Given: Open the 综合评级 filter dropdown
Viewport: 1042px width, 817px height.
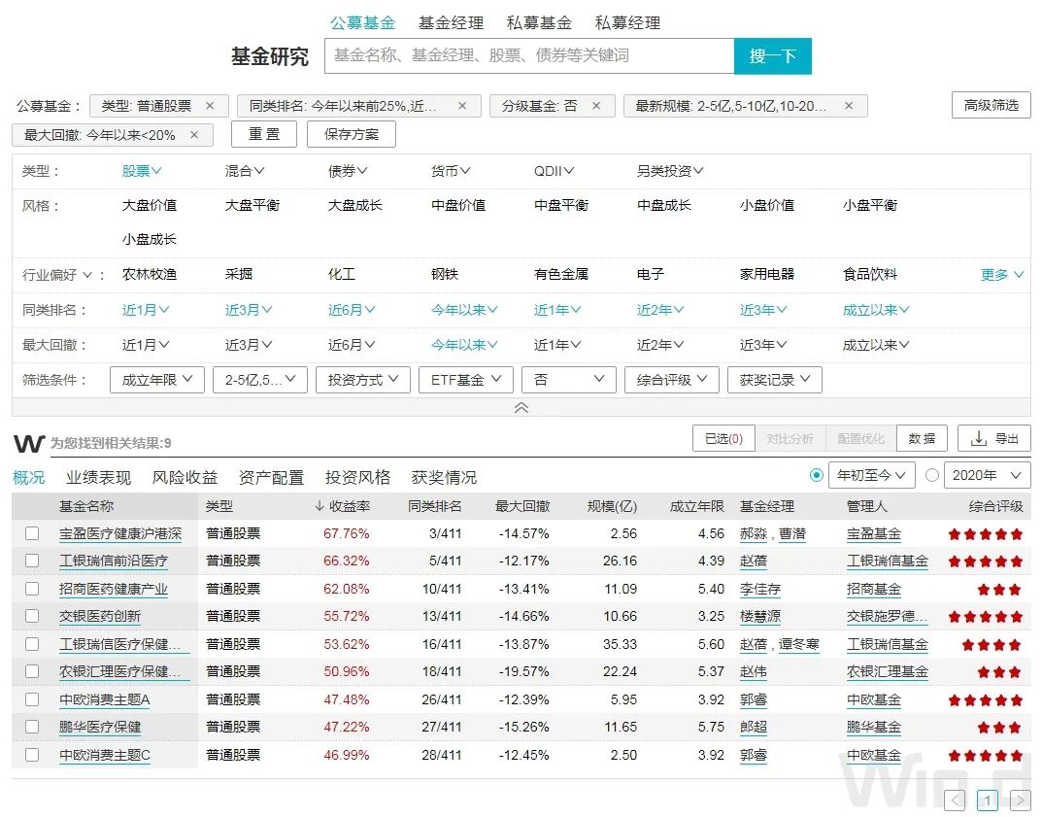Looking at the screenshot, I should 672,380.
